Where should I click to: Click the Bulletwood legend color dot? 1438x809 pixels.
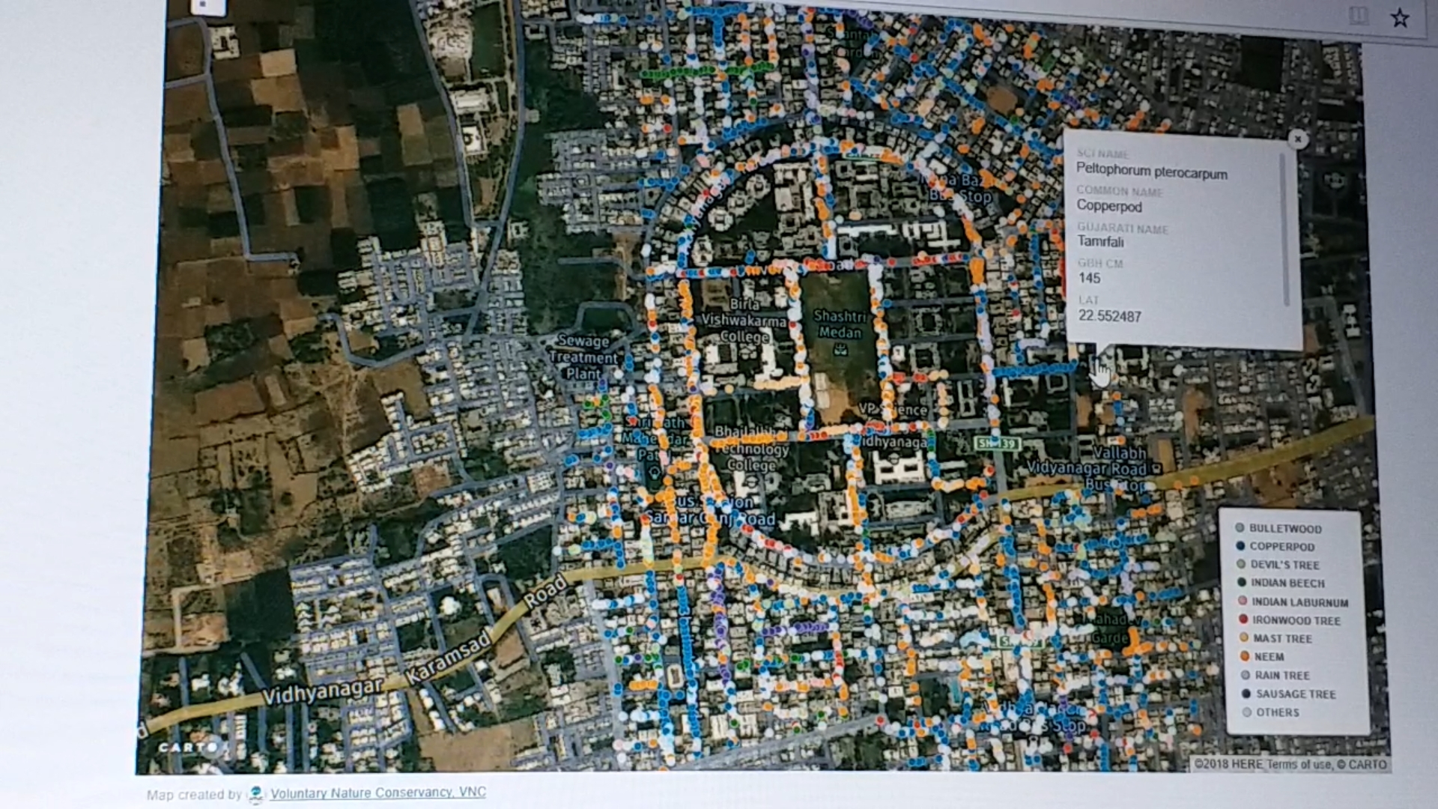point(1240,527)
